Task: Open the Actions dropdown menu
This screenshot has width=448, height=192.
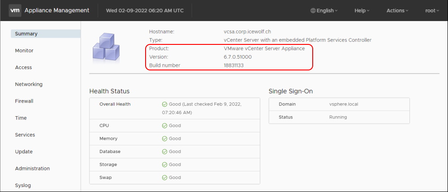Action: pos(397,11)
